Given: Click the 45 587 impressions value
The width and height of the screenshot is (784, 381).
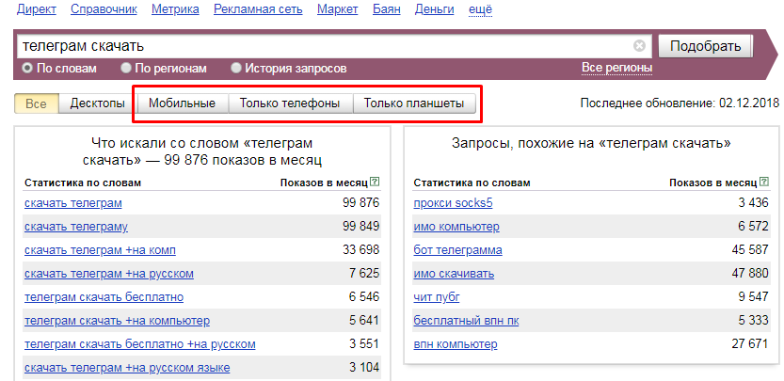Looking at the screenshot, I should point(750,249).
